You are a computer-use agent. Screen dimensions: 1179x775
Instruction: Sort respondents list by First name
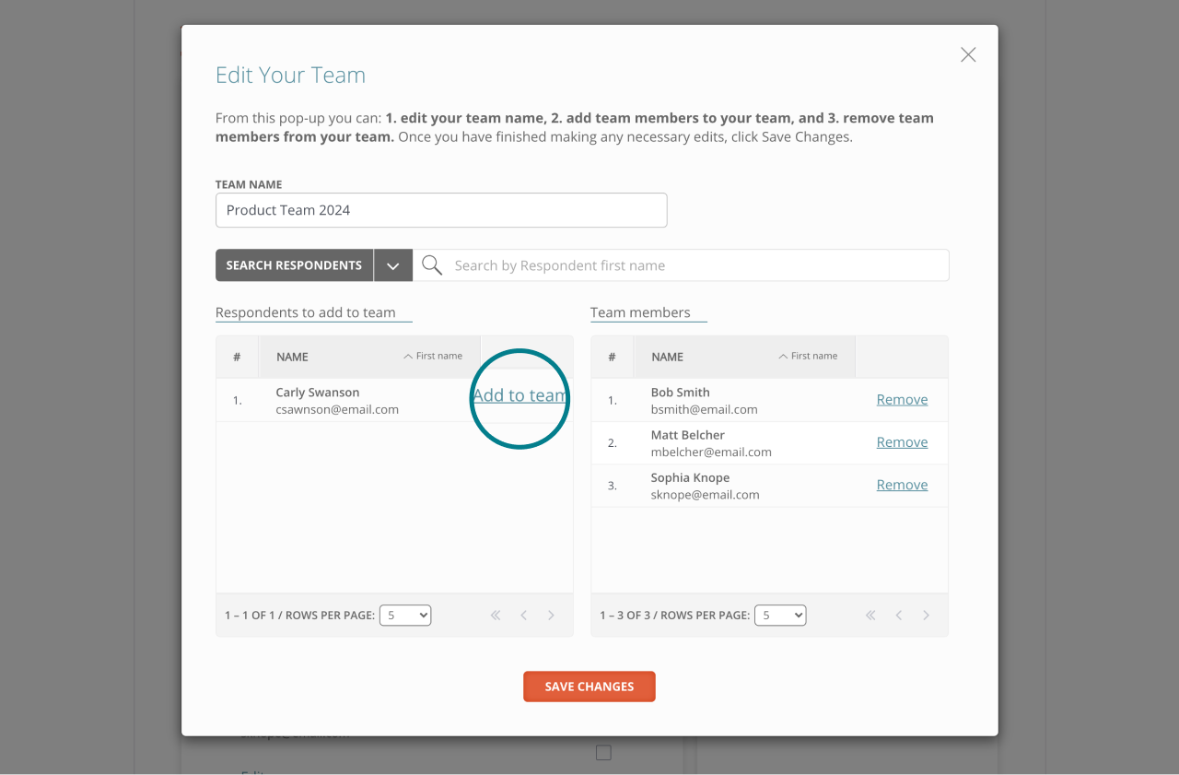[433, 356]
